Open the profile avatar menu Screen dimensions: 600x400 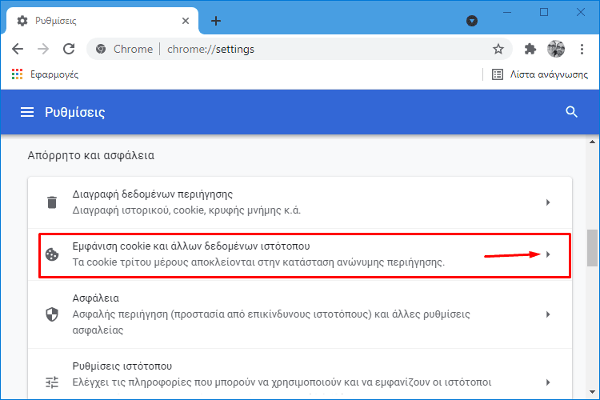click(x=556, y=49)
